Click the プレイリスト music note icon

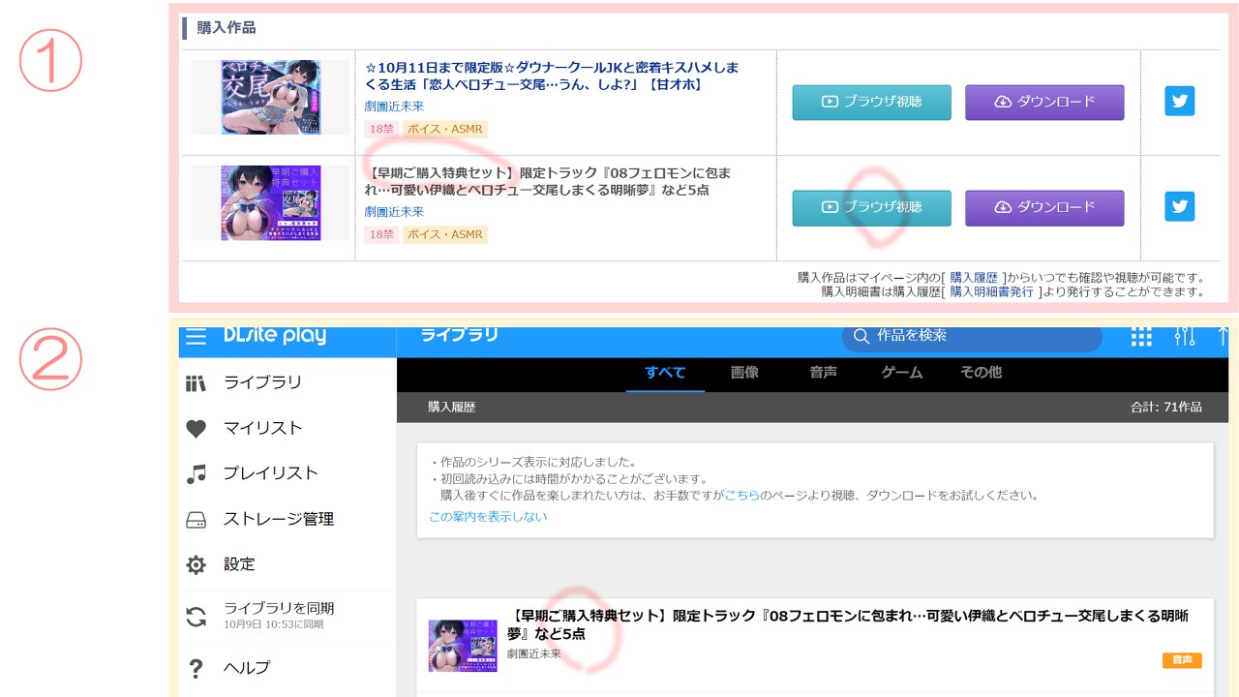click(x=196, y=474)
